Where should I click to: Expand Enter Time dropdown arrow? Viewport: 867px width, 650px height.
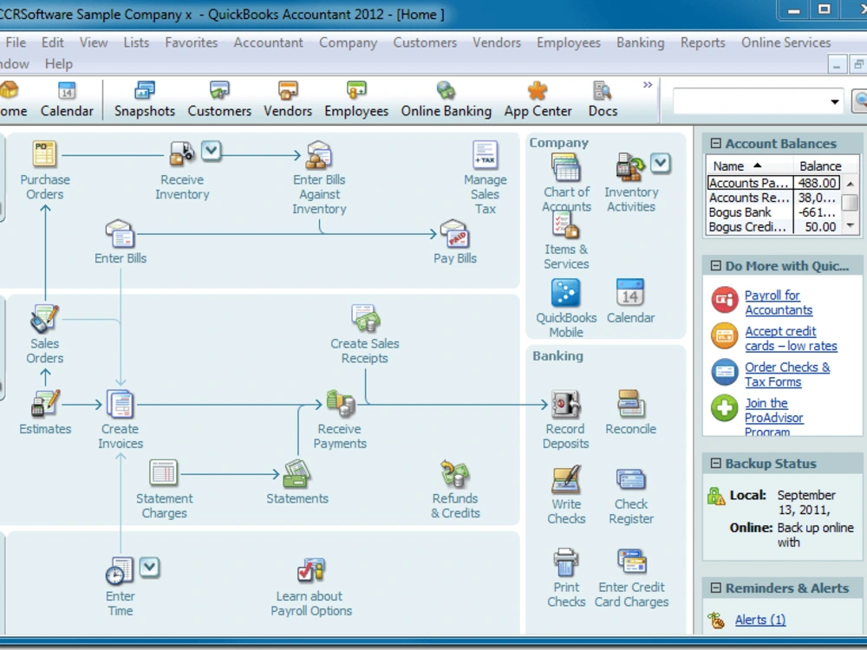(x=149, y=567)
